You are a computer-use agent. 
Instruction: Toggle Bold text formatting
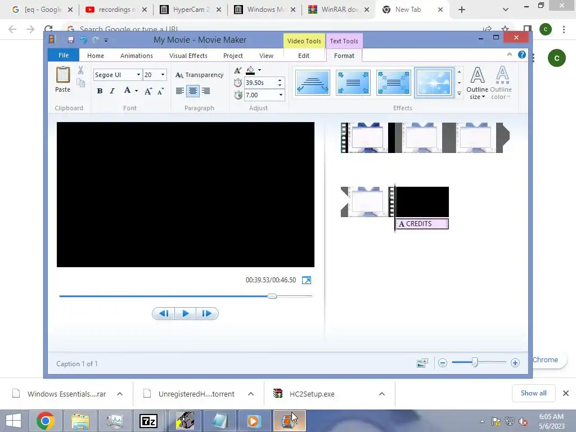click(100, 91)
